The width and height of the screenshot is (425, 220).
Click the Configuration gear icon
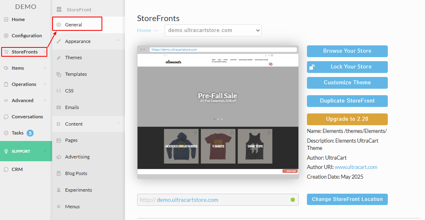coord(6,36)
